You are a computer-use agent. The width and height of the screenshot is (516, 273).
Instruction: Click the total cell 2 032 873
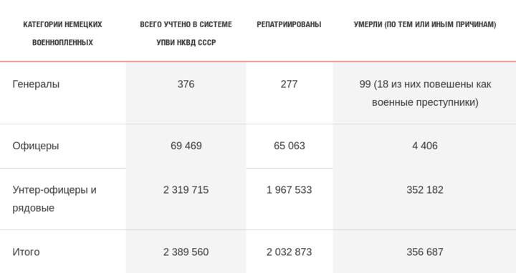pyautogui.click(x=289, y=252)
